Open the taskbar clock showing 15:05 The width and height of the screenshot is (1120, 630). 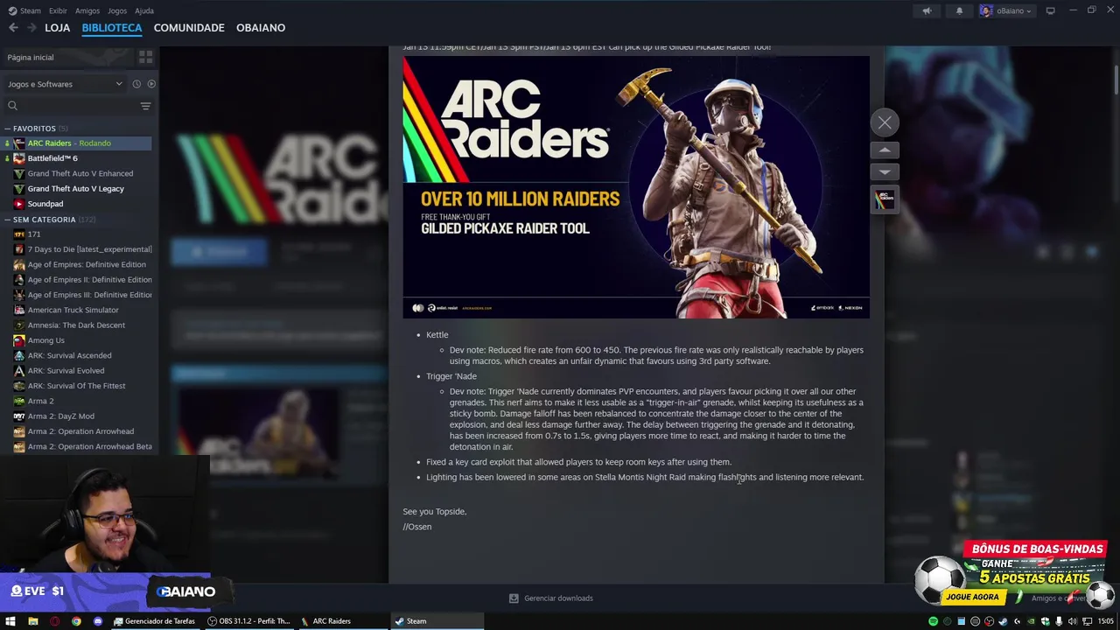click(x=1105, y=621)
